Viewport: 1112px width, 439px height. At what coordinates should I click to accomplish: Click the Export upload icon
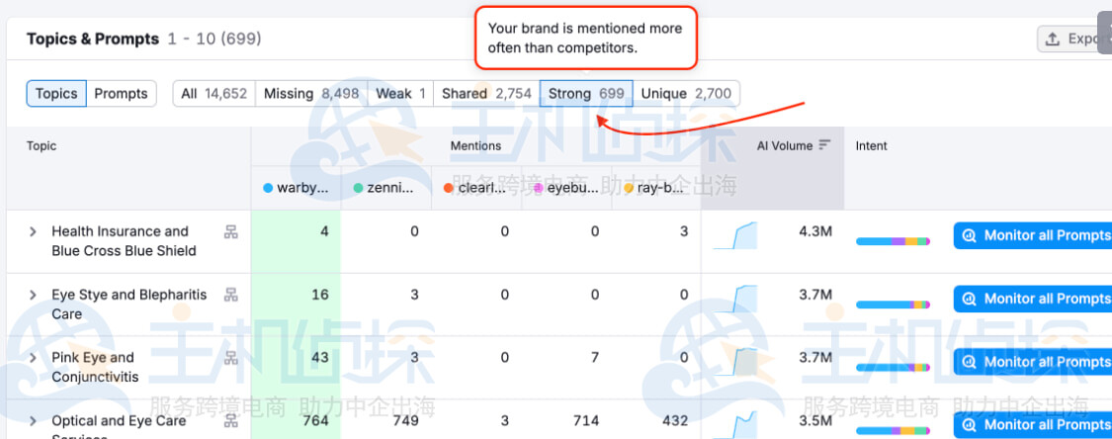click(x=1051, y=39)
